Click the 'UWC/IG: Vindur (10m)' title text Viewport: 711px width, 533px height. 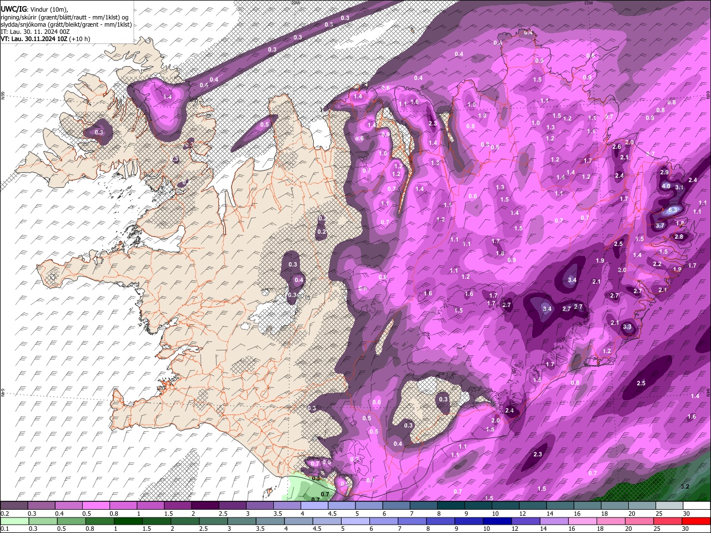[x=34, y=8]
